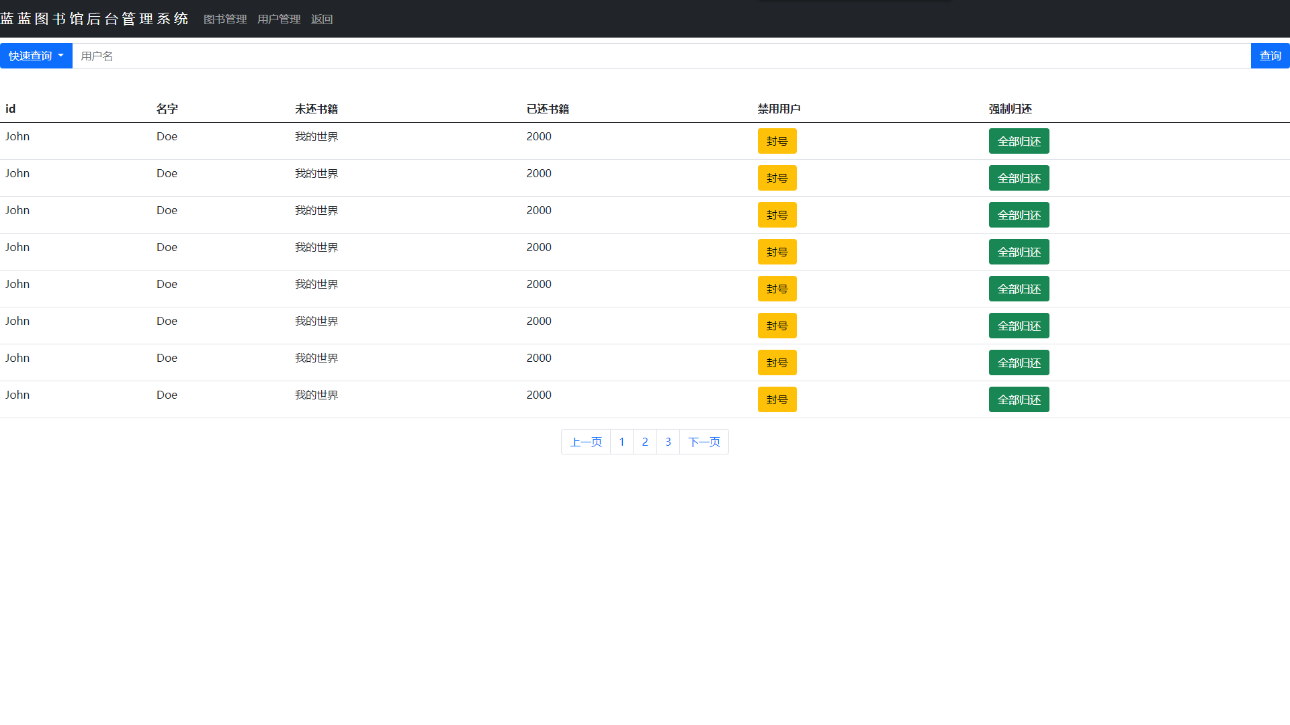Click 全部归还 in the first row

pos(1019,141)
